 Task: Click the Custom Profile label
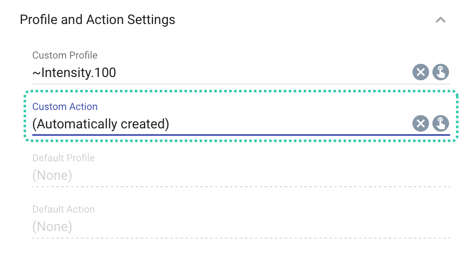click(65, 55)
